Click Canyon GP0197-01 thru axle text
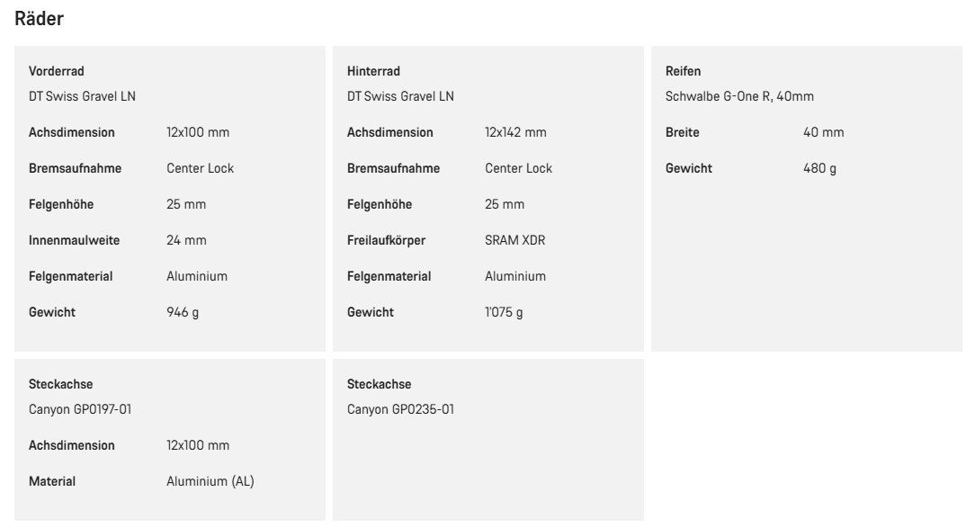 click(x=79, y=409)
